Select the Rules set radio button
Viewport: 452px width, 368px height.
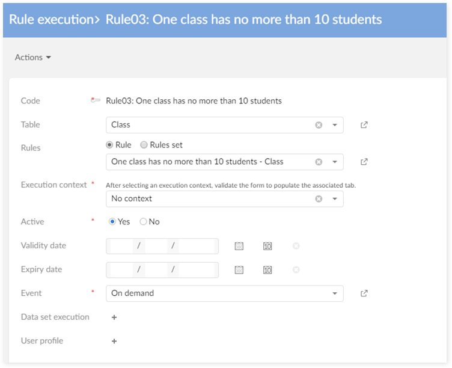[x=144, y=145]
